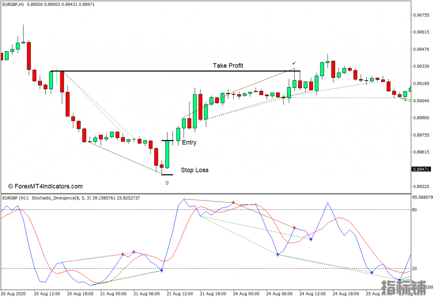Click the checkmark icon above the Take Profit line
The image size is (433, 298).
[x=294, y=63]
